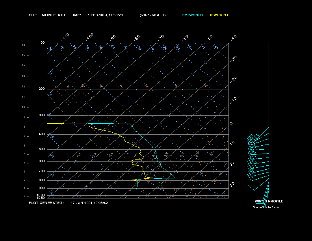This screenshot has width=312, height=241.
Task: Click the 2 km mark on altitude scale
Action: [x=25, y=180]
